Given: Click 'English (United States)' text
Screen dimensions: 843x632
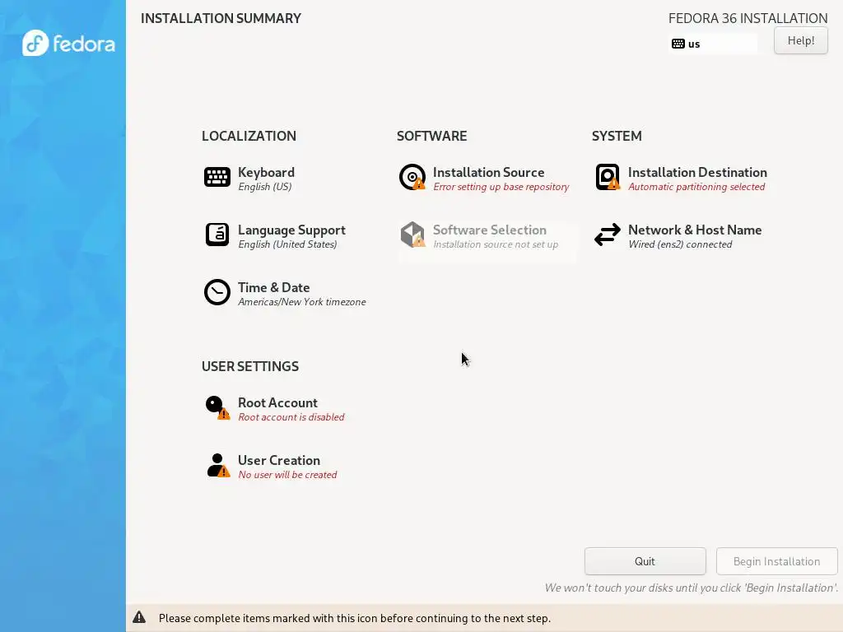Looking at the screenshot, I should pyautogui.click(x=287, y=244).
